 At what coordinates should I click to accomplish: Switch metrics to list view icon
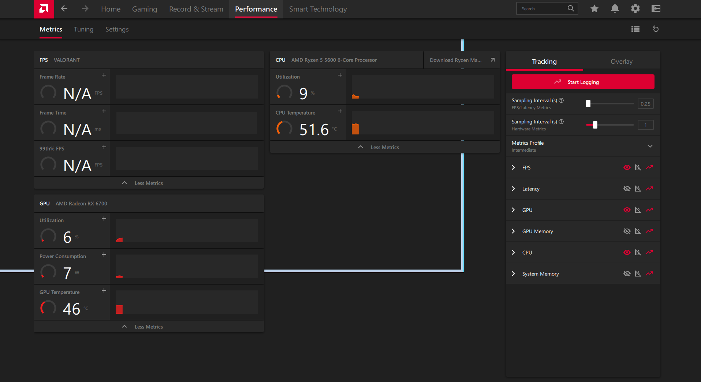(635, 29)
